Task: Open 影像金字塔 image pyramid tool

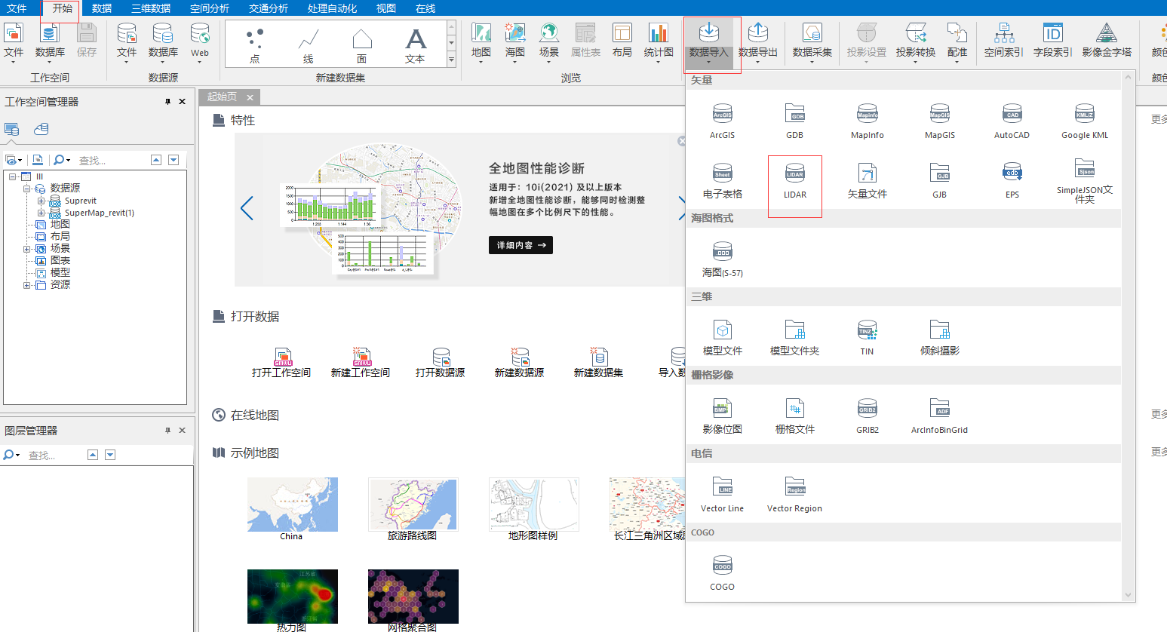Action: [1107, 41]
